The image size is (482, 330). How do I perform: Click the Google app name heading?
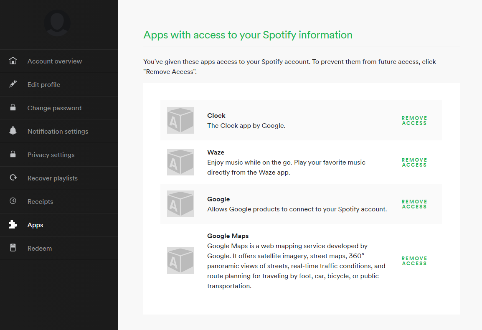pos(218,199)
